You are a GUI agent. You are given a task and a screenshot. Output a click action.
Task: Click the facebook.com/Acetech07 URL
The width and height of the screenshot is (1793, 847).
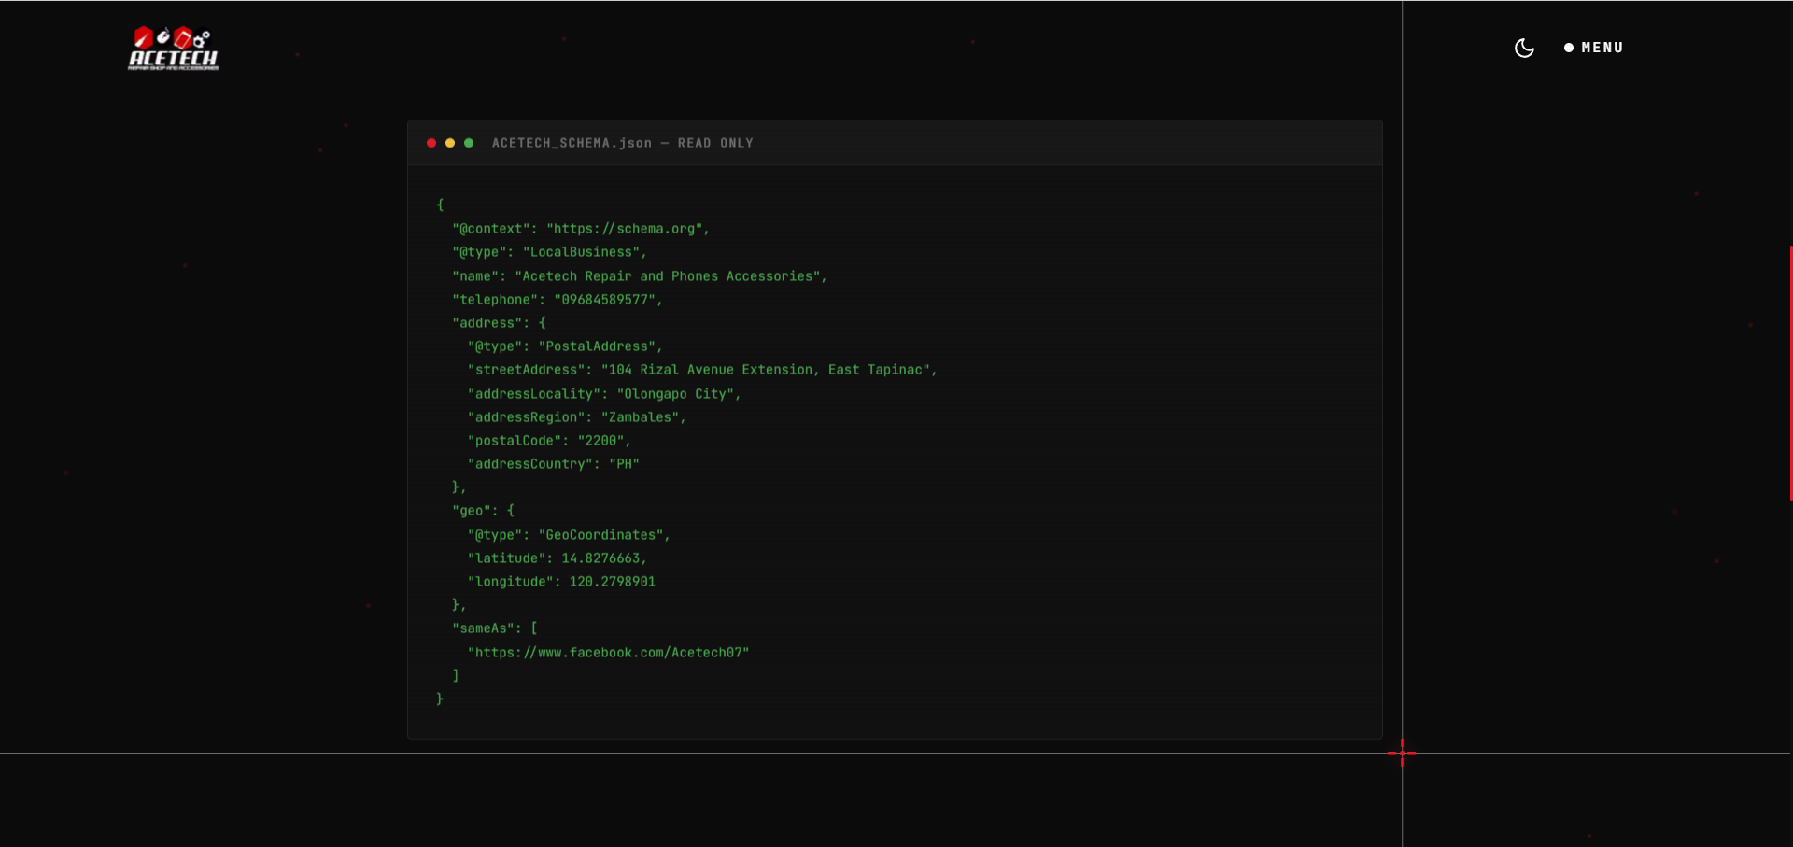click(x=609, y=653)
